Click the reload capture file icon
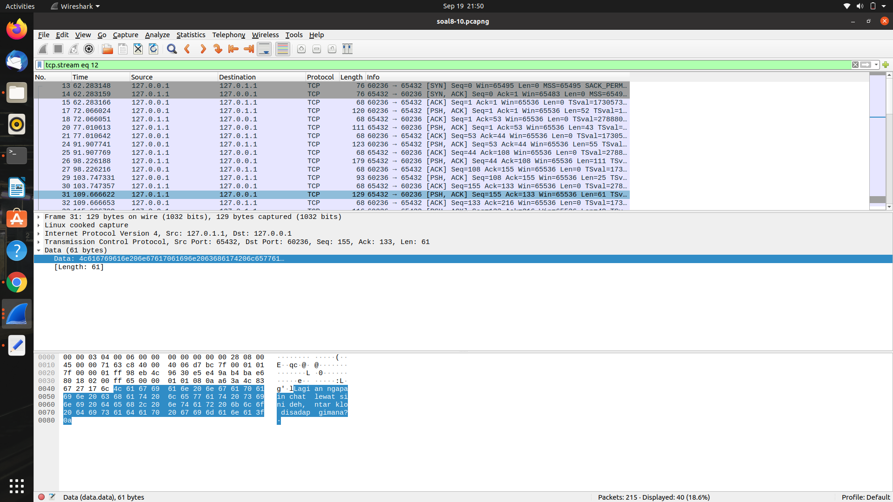Screen dimensions: 893x502 pyautogui.click(x=153, y=49)
